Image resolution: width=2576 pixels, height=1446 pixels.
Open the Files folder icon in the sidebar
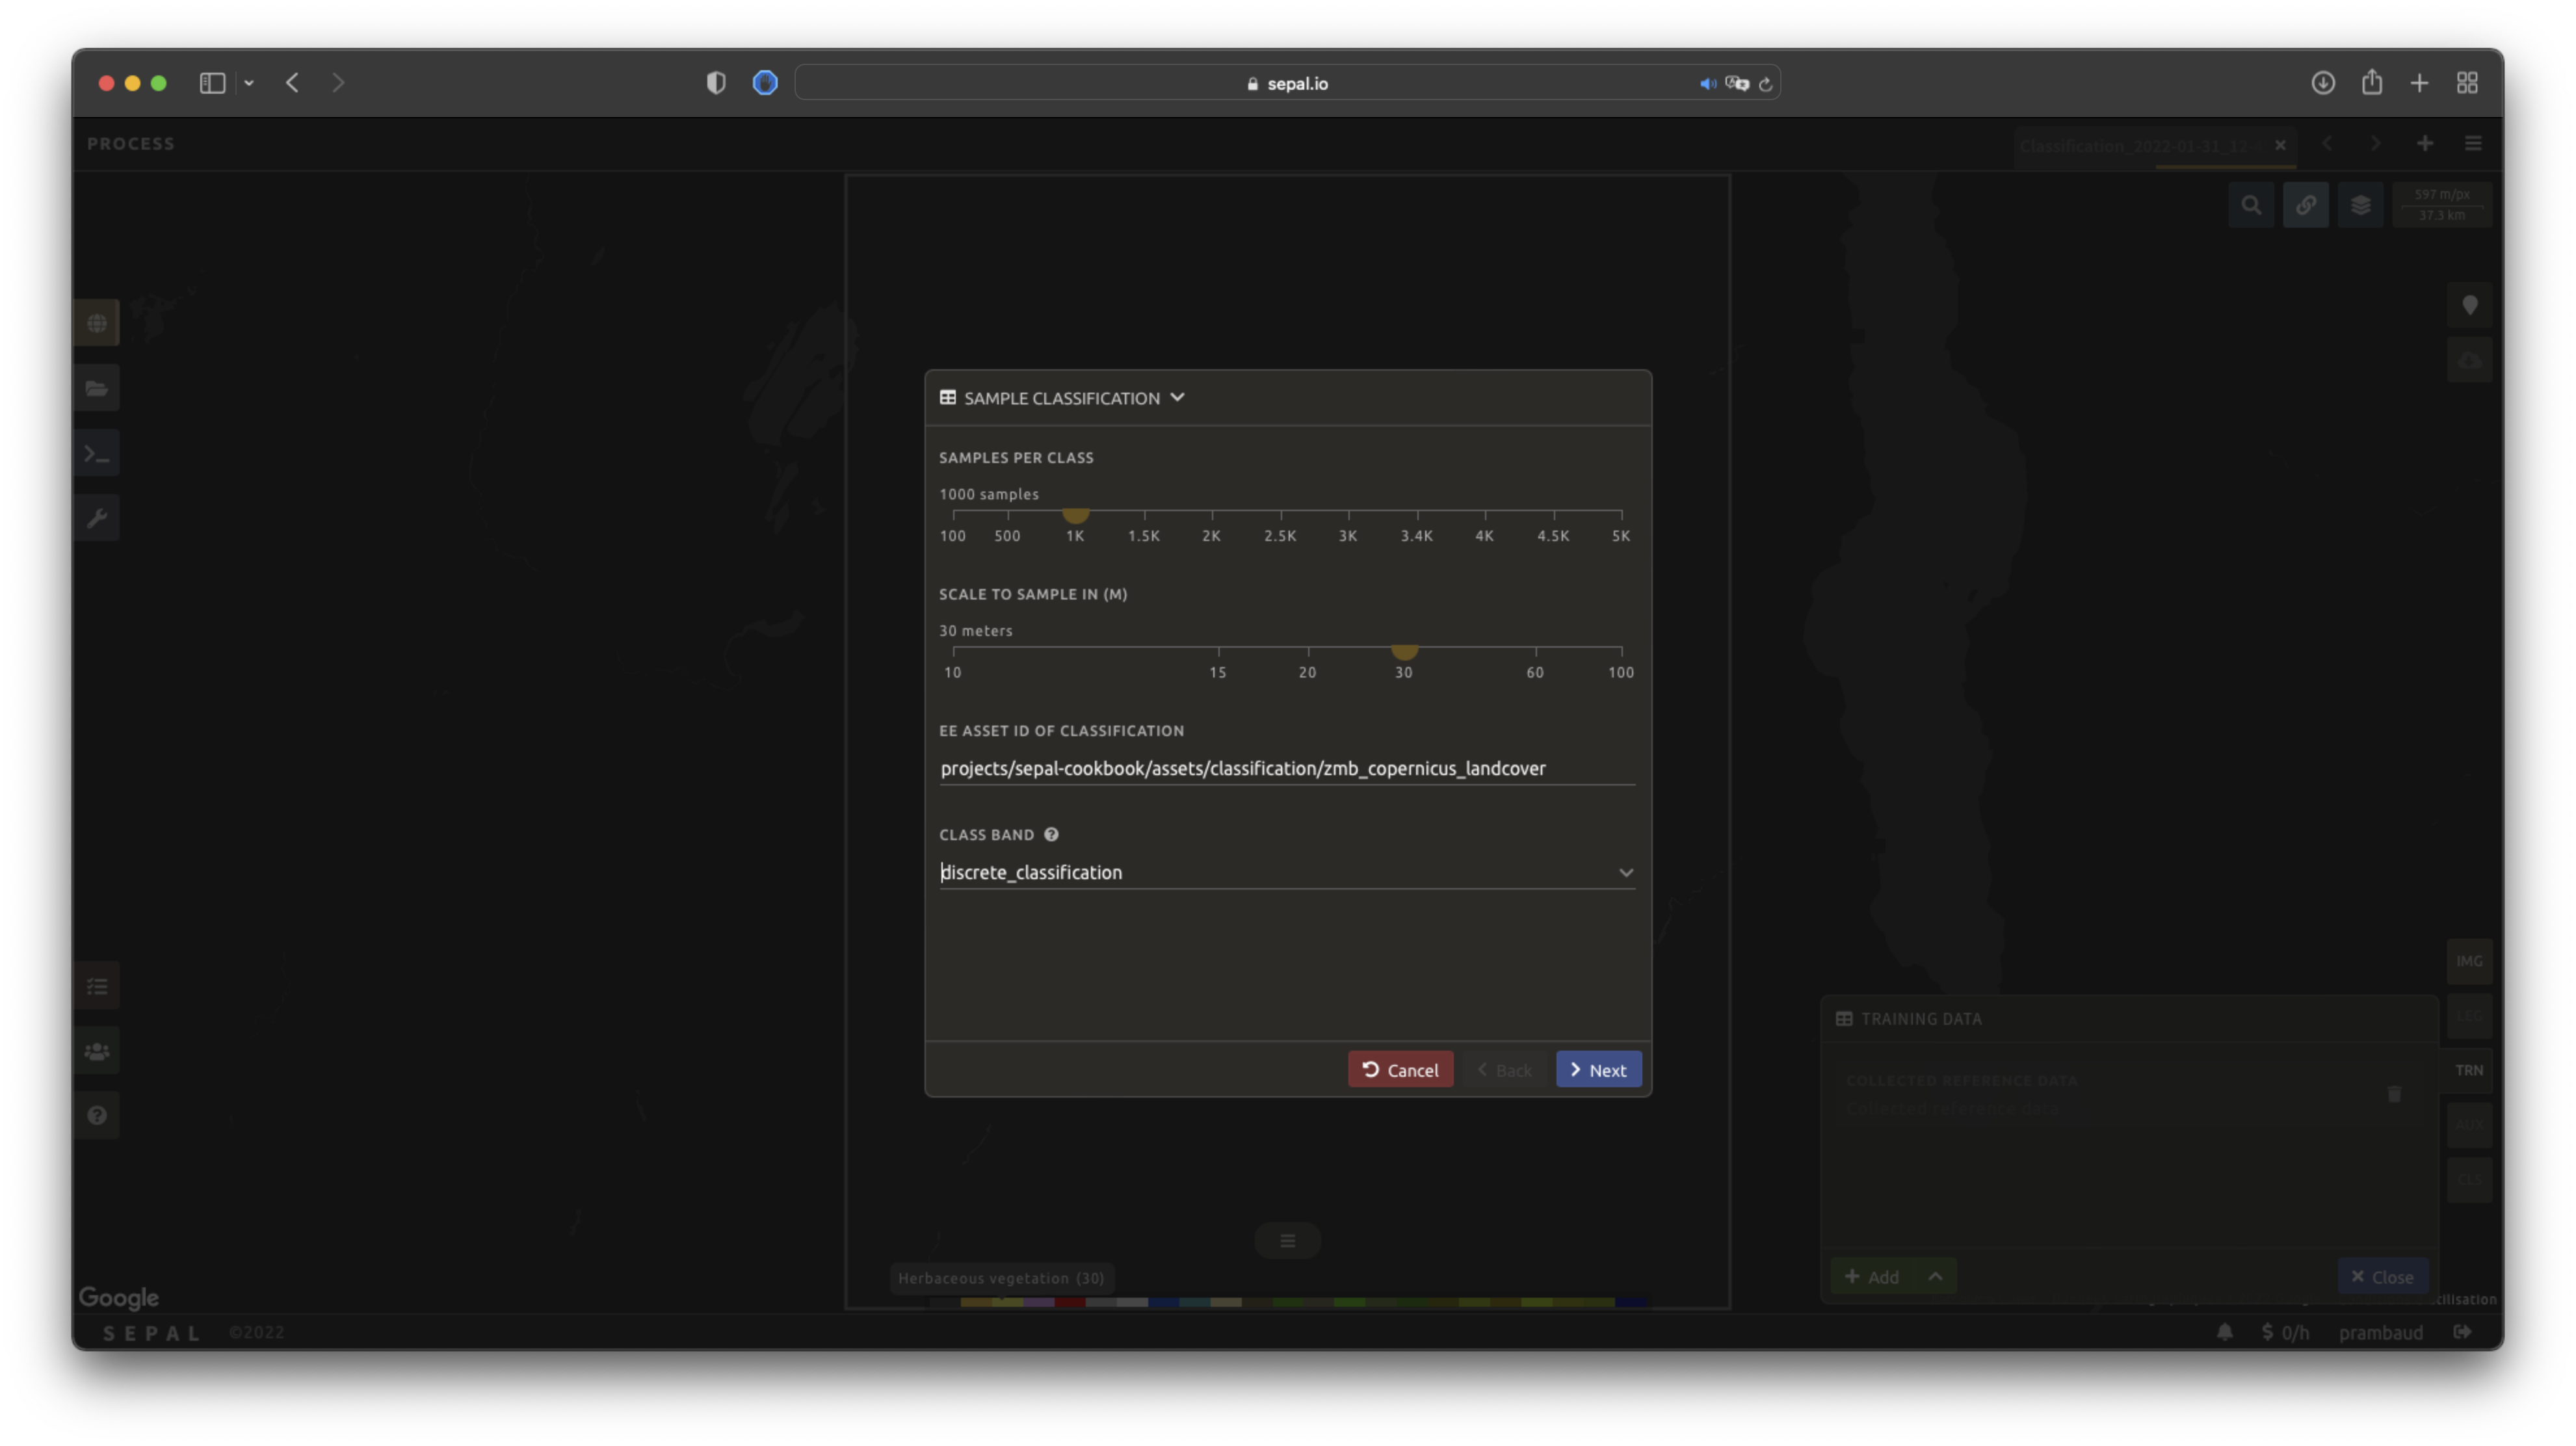click(97, 388)
